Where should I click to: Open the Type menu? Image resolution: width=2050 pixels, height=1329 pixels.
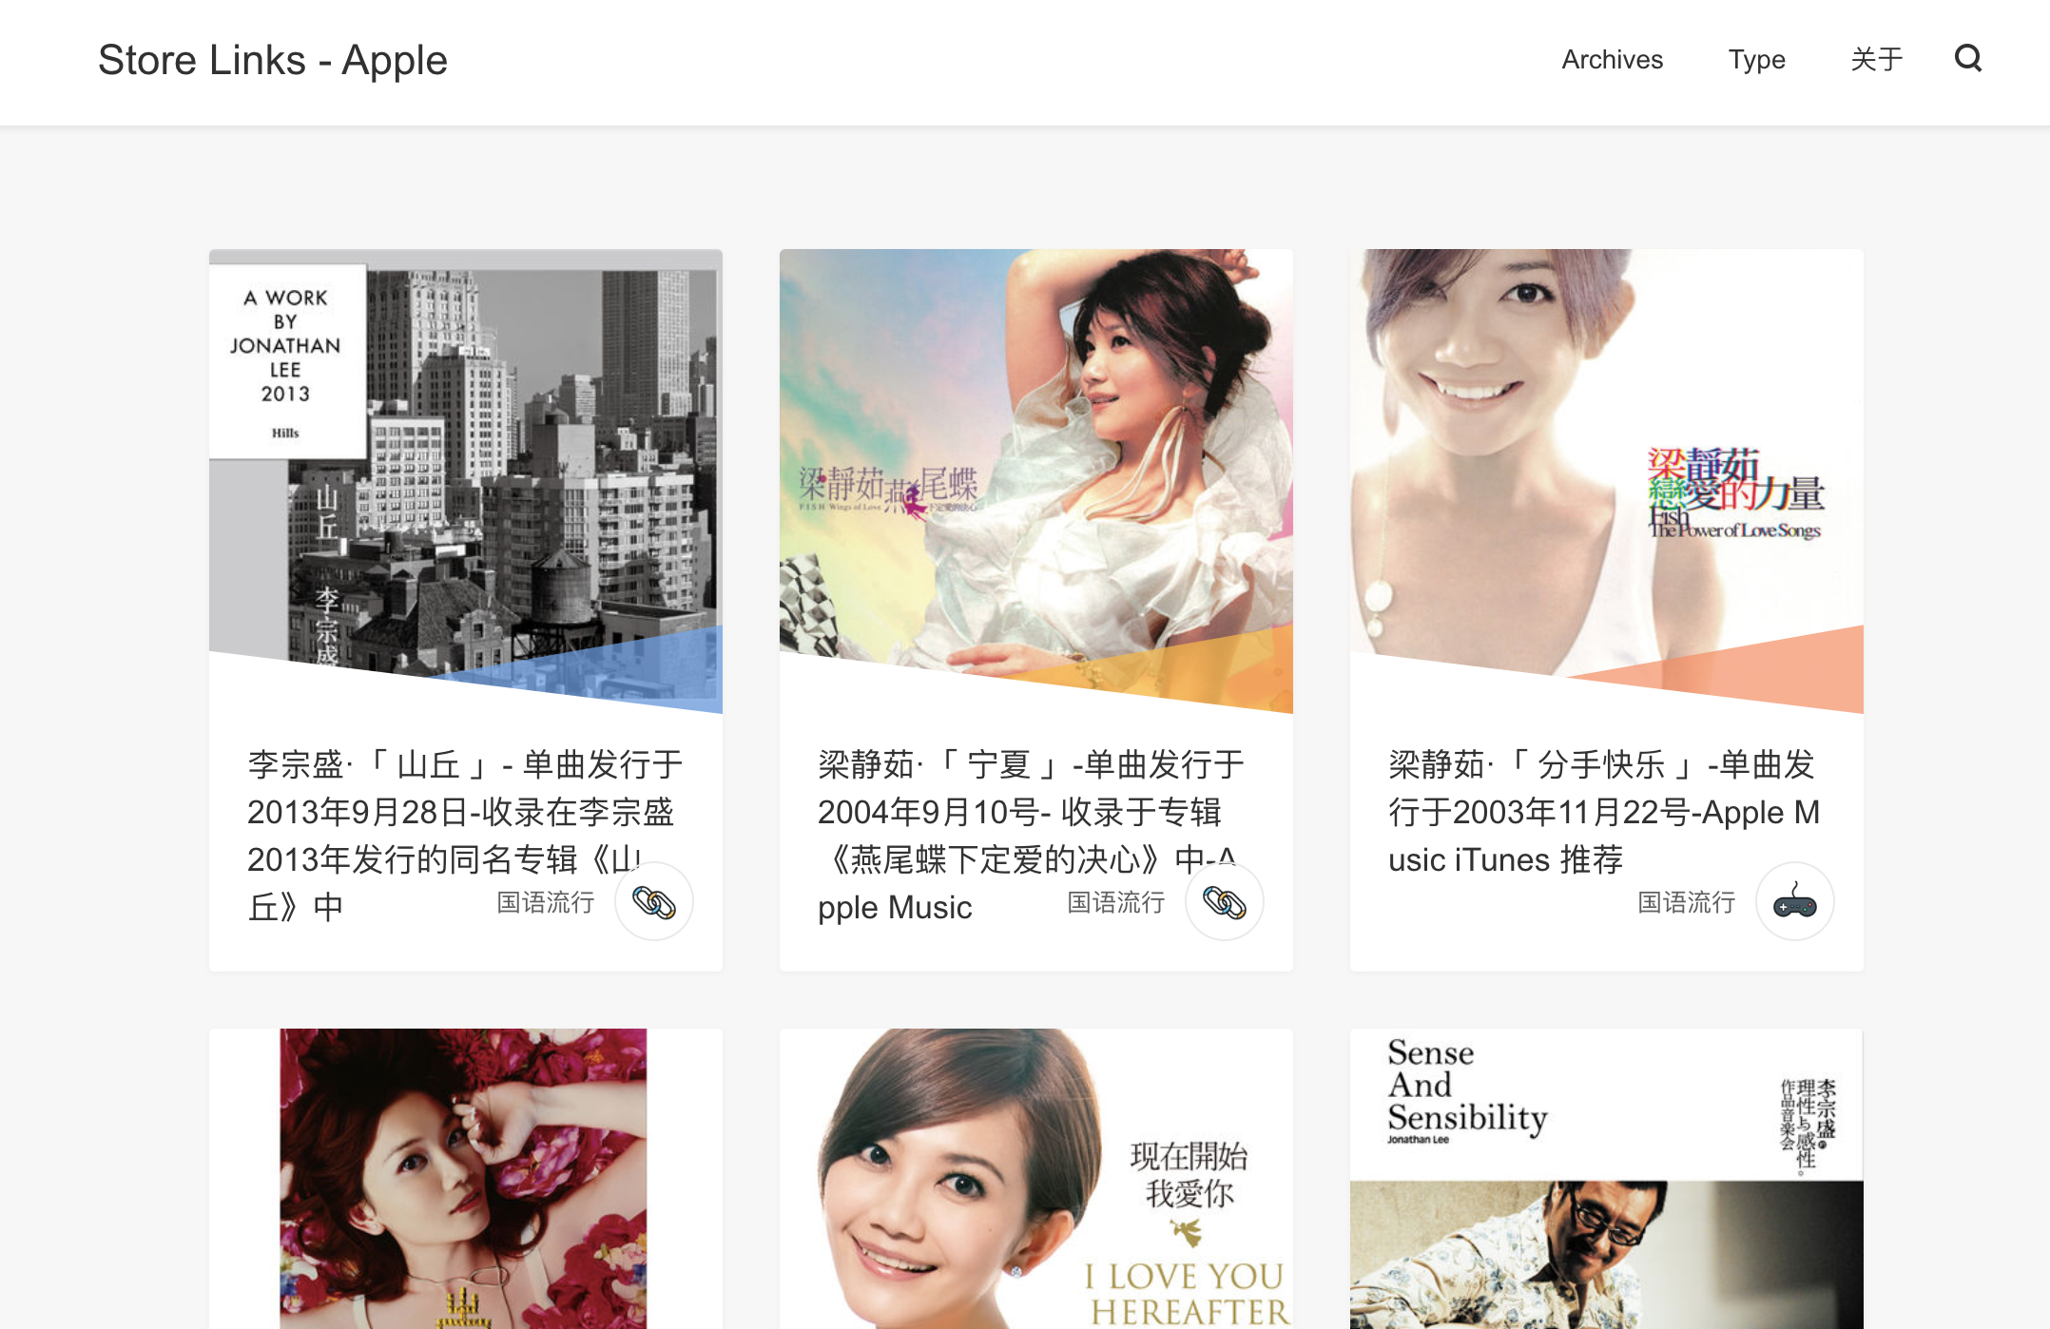1756,59
